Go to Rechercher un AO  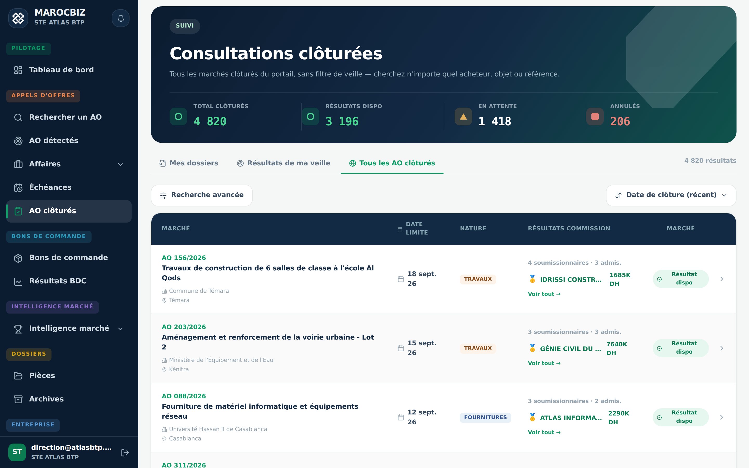[69, 117]
